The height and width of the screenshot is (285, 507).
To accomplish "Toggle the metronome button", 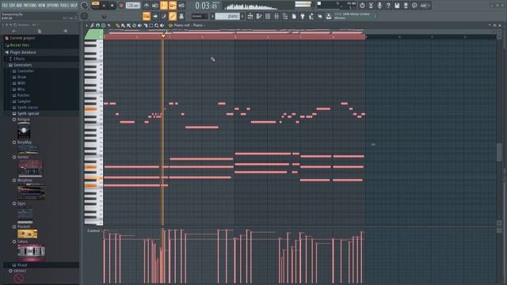I will pyautogui.click(x=147, y=6).
